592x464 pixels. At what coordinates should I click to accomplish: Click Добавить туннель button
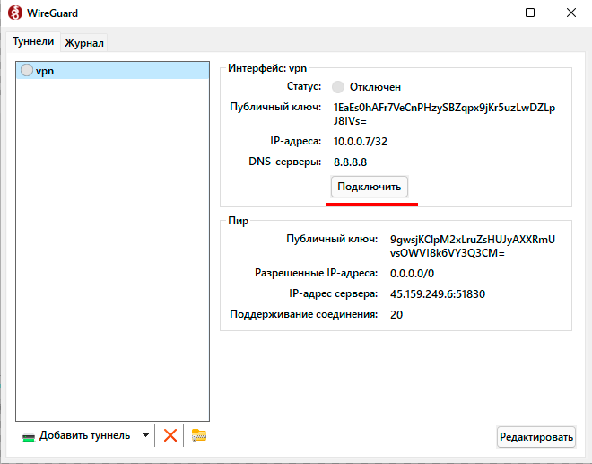pyautogui.click(x=84, y=435)
